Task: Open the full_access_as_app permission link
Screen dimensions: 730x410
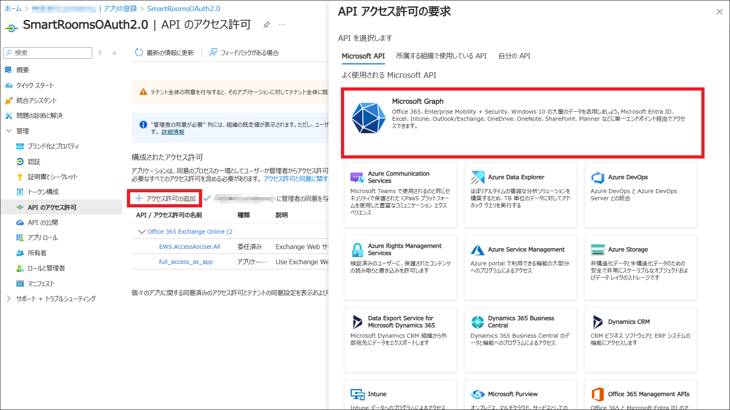Action: pyautogui.click(x=186, y=262)
